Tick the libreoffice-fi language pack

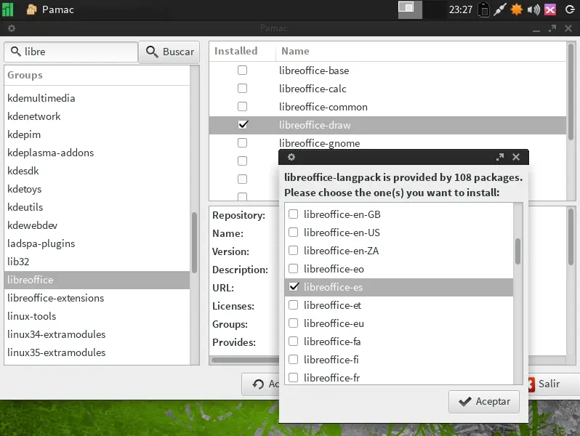click(x=294, y=360)
